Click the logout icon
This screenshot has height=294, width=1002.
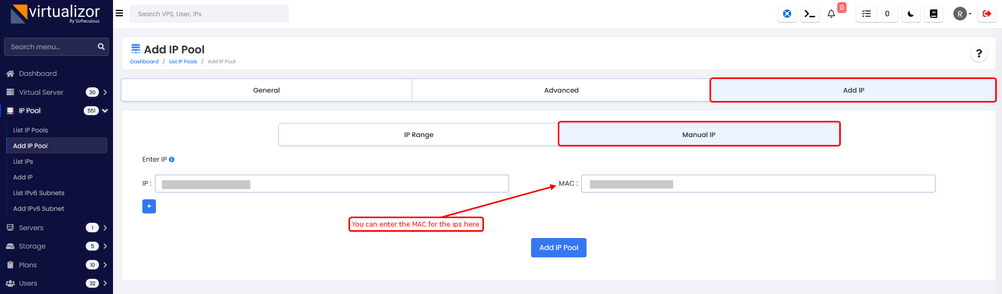pyautogui.click(x=986, y=14)
